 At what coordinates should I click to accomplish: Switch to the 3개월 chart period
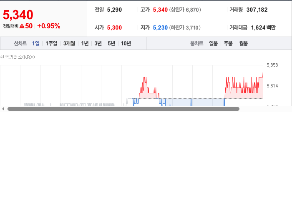(69, 43)
